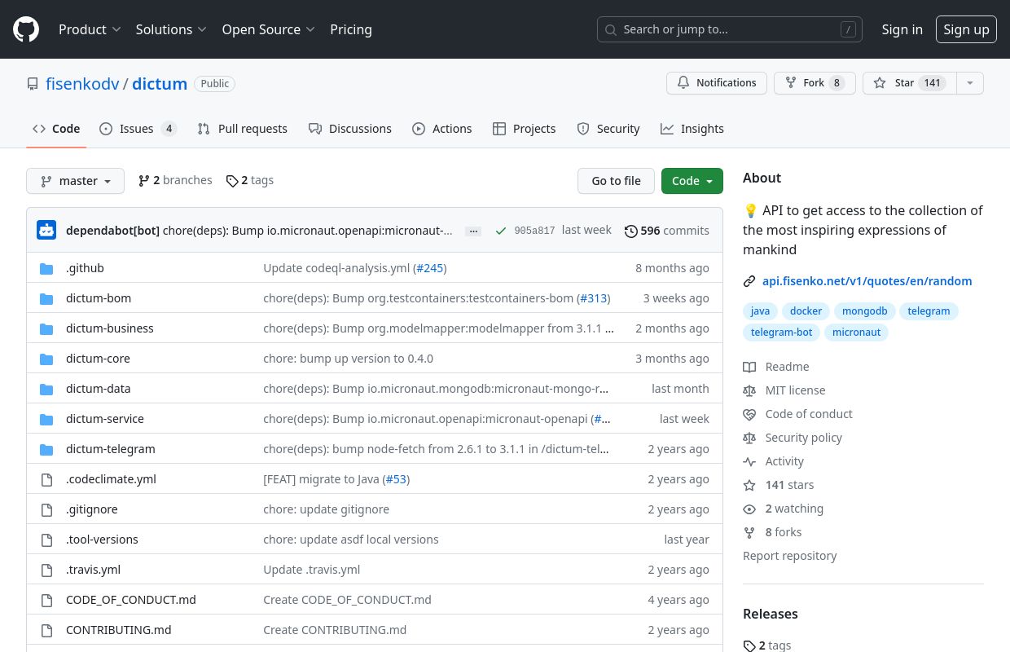
Task: Click the Fork button
Action: tap(815, 83)
